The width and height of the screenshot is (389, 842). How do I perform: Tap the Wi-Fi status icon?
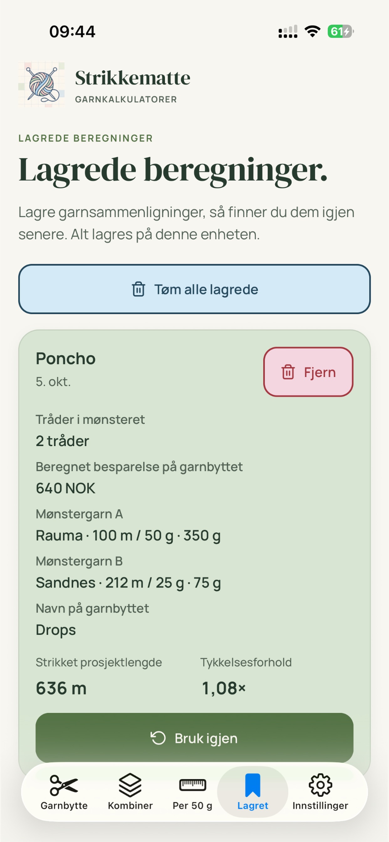pos(312,31)
